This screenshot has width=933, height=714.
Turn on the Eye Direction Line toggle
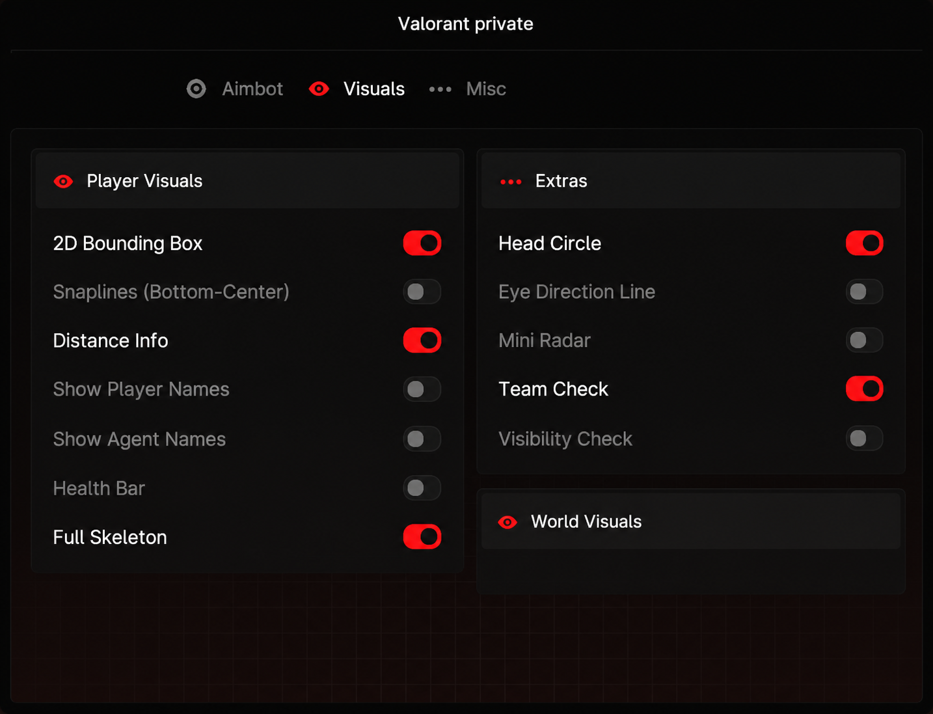pyautogui.click(x=864, y=292)
